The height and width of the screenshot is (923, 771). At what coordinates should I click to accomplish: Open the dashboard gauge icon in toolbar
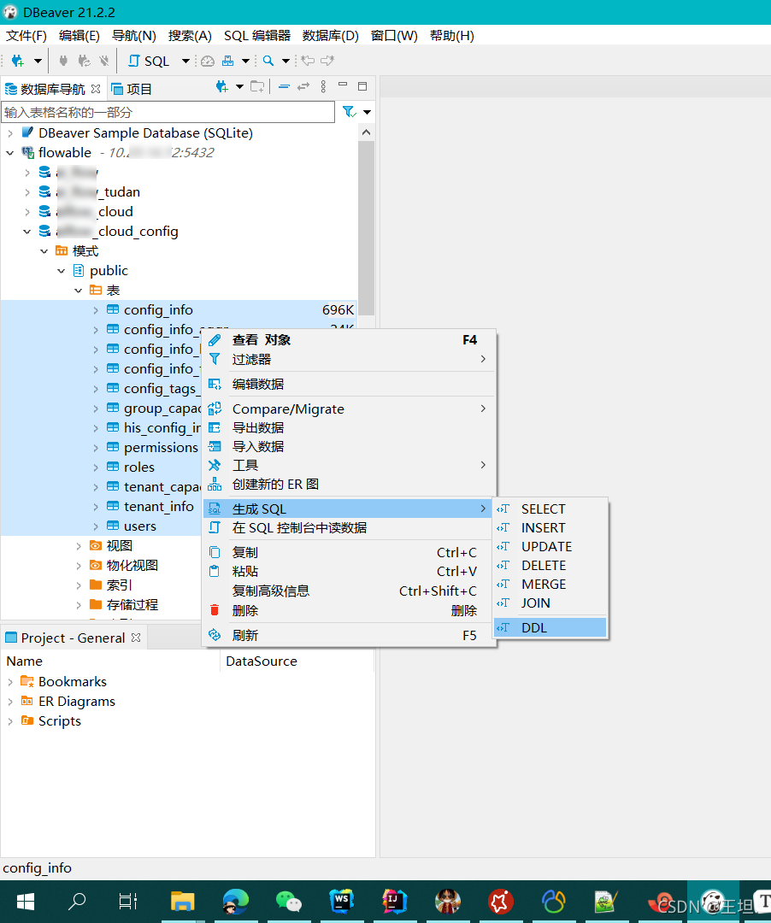point(208,61)
